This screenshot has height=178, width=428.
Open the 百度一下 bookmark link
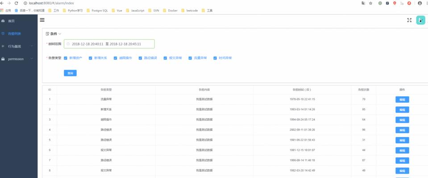[29, 11]
